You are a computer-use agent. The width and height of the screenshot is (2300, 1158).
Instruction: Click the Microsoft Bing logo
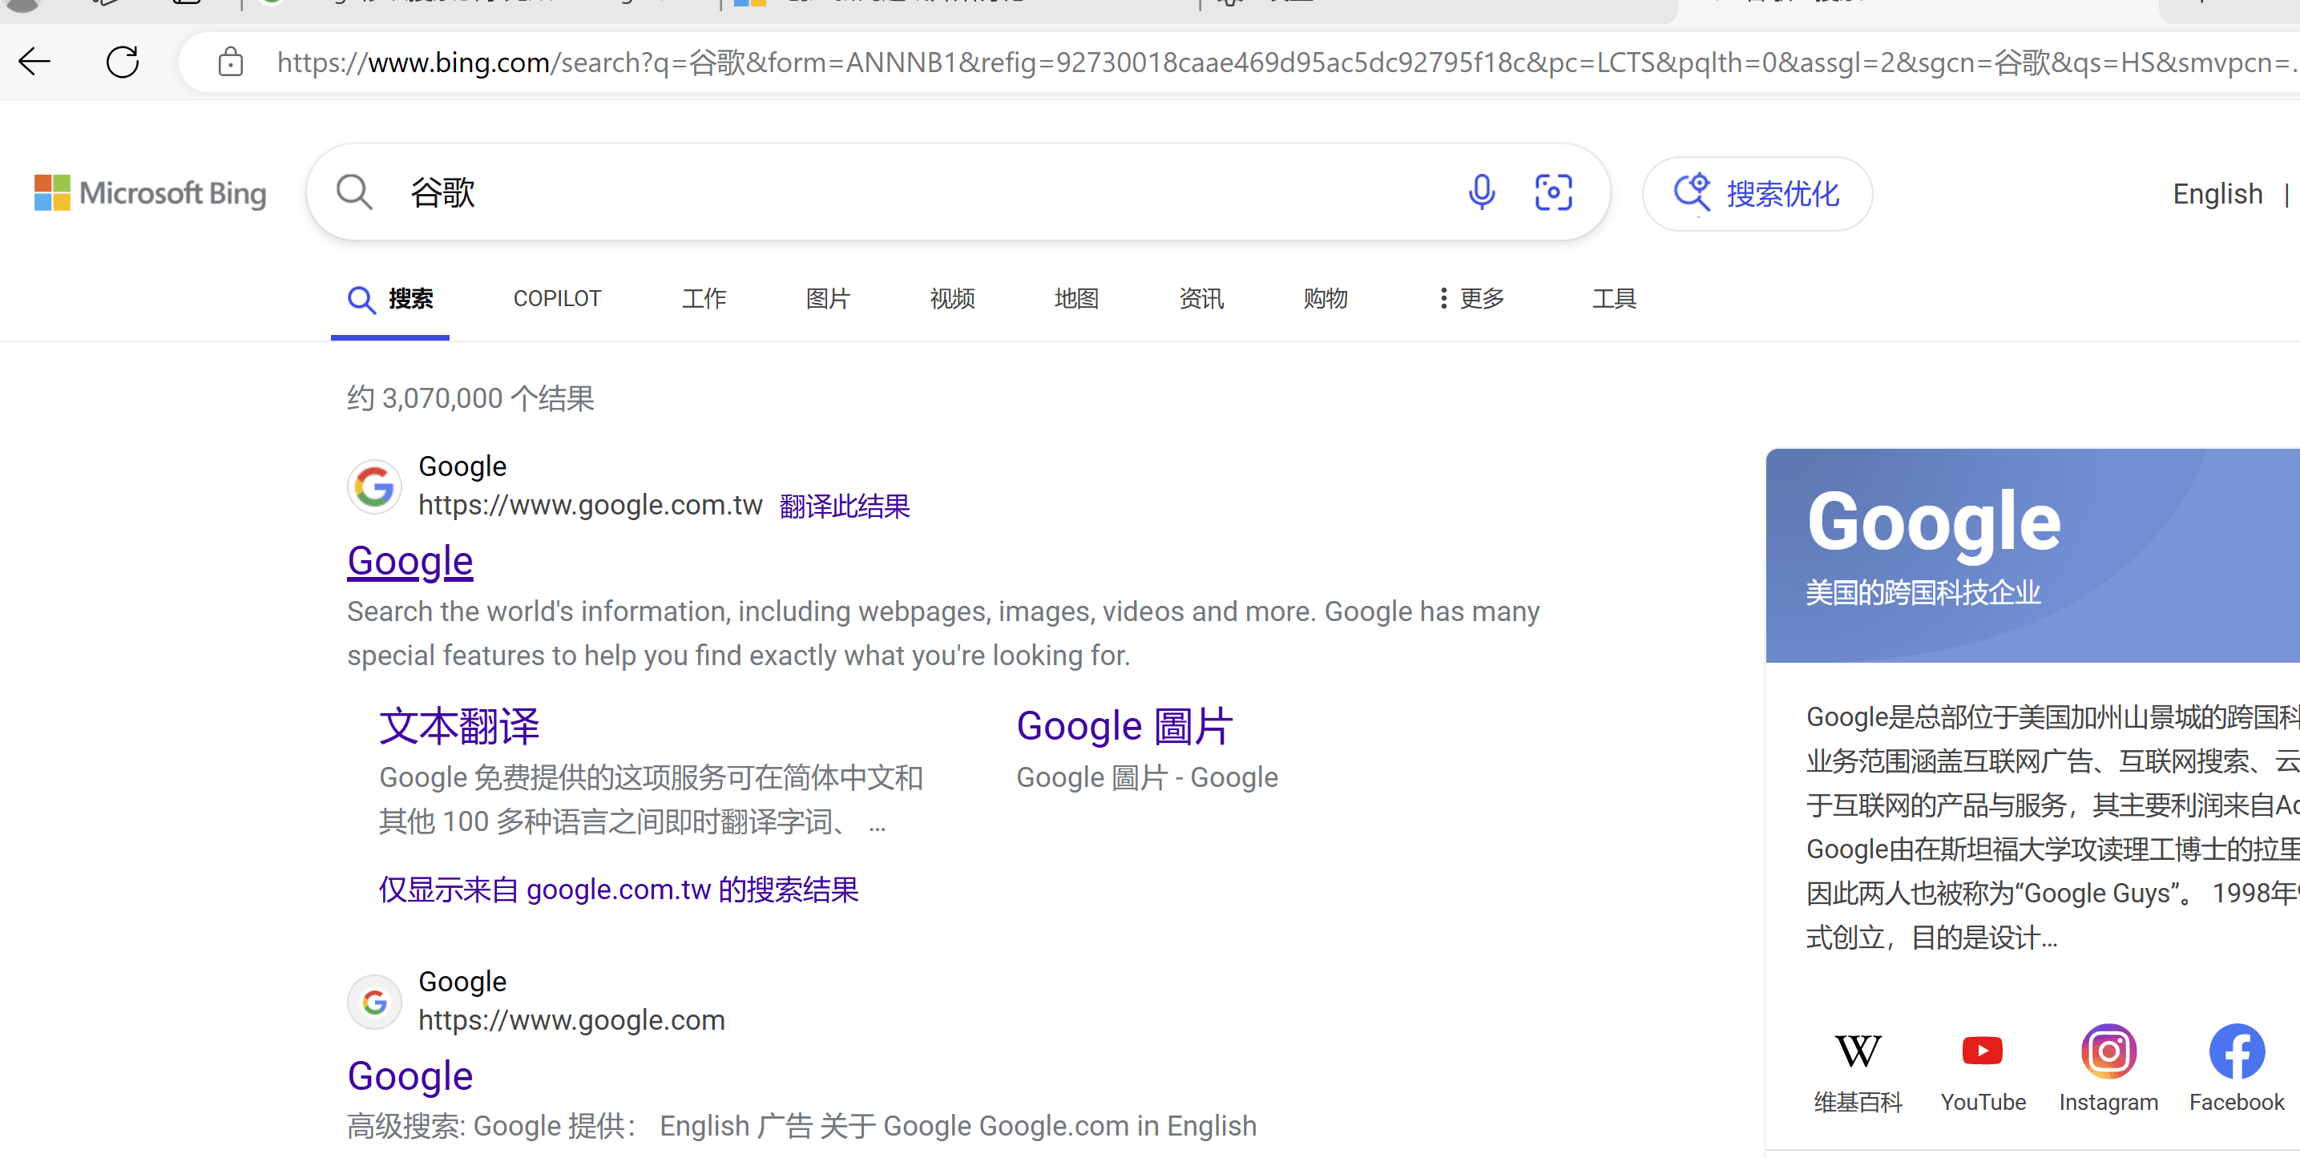[x=149, y=192]
